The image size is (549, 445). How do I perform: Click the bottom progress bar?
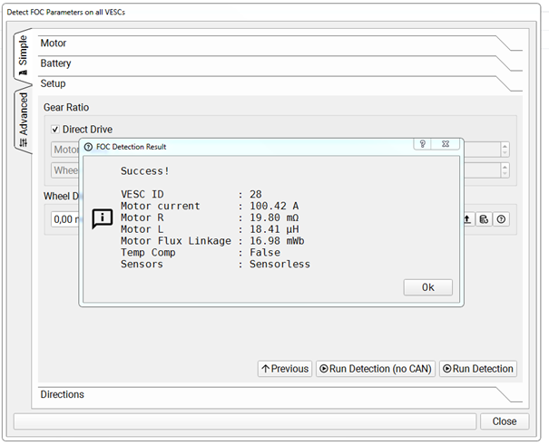245,421
